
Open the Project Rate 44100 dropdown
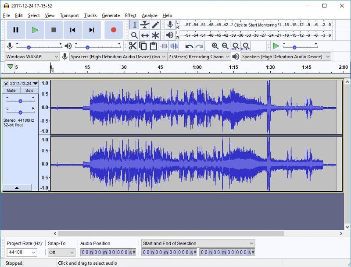[22, 253]
